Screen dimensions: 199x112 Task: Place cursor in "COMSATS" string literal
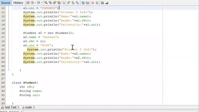pyautogui.click(x=49, y=8)
